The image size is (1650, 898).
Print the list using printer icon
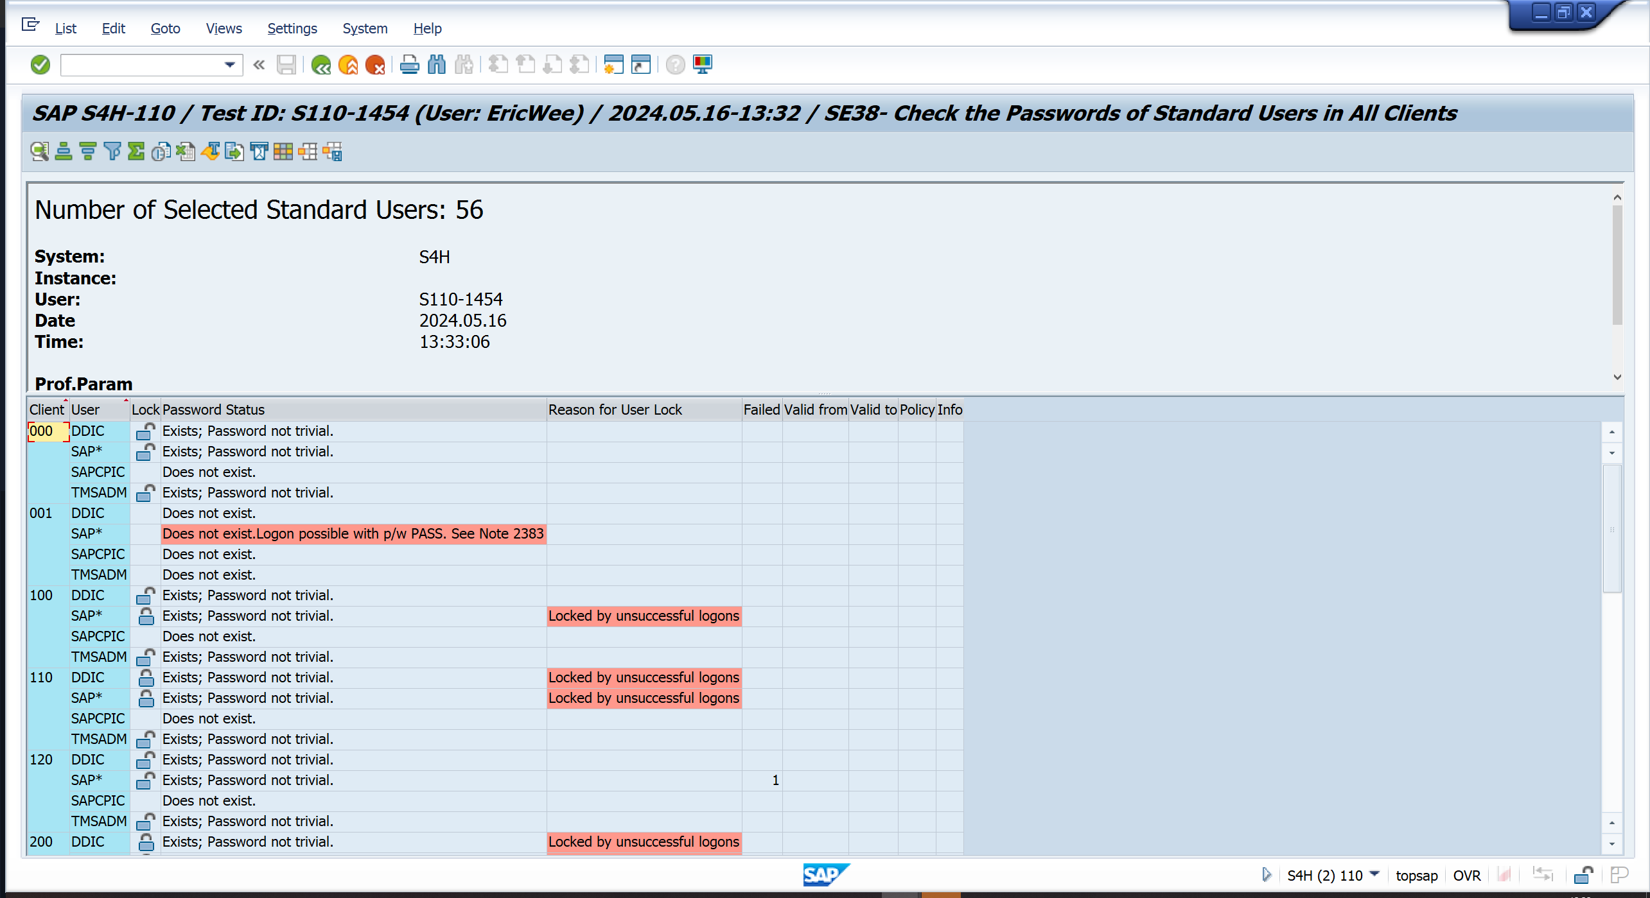tap(409, 65)
